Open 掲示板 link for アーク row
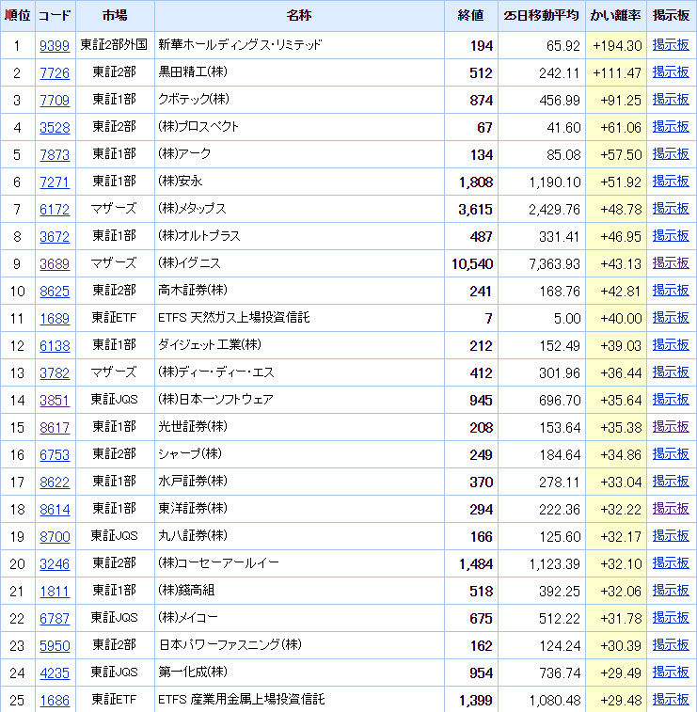Image resolution: width=697 pixels, height=712 pixels. tap(671, 153)
